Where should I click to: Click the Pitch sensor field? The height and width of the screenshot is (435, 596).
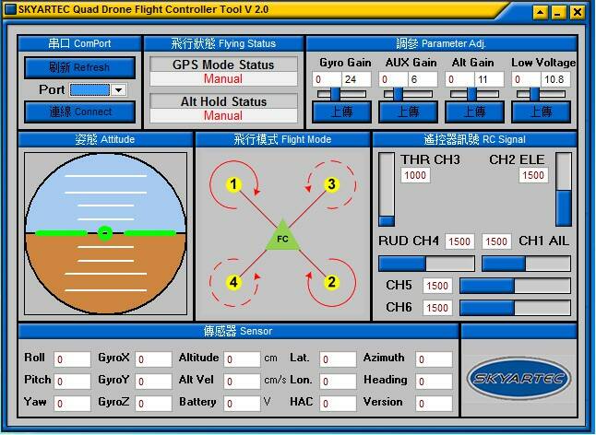[72, 382]
